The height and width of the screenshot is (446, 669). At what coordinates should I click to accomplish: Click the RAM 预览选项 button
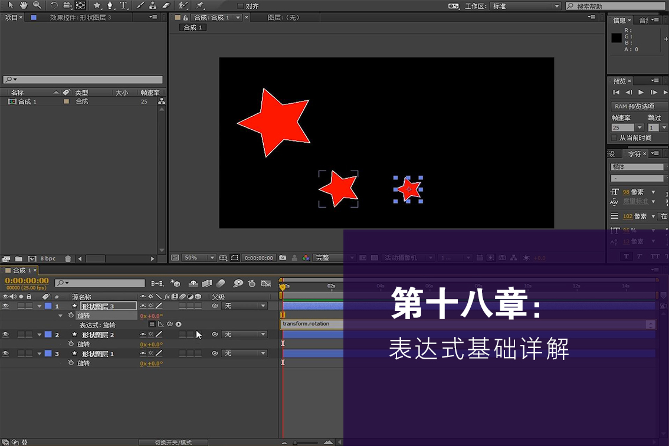tap(634, 106)
